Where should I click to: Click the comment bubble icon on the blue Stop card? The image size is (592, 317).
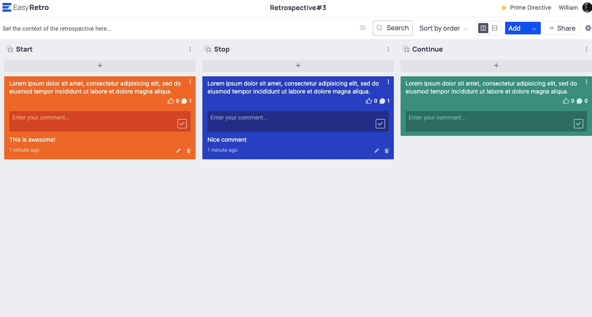[382, 101]
